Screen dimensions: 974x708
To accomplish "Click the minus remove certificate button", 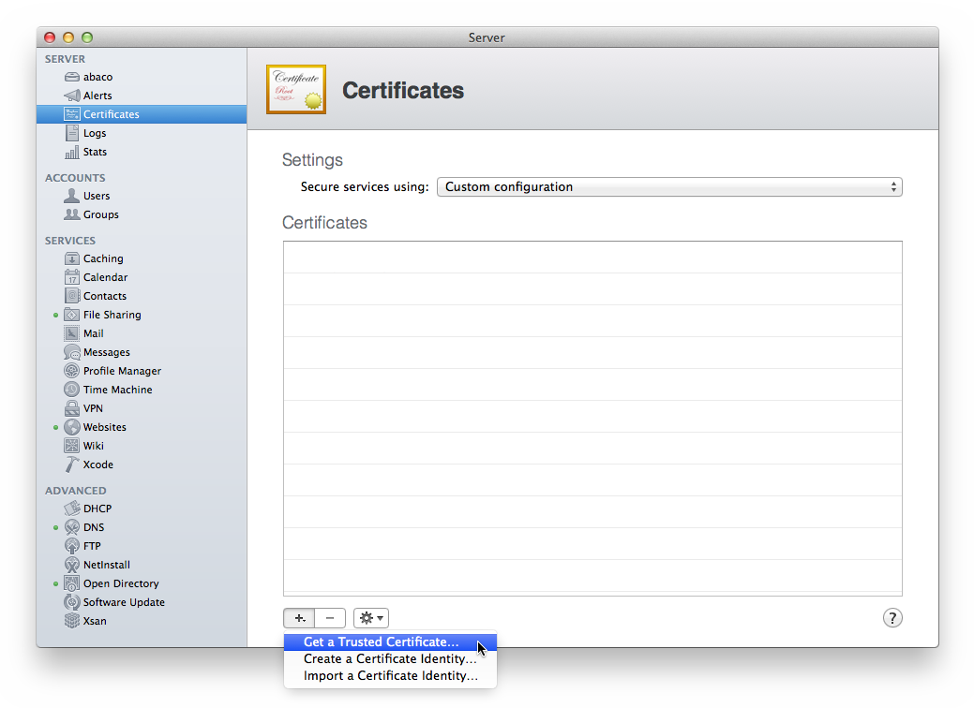I will click(x=330, y=618).
